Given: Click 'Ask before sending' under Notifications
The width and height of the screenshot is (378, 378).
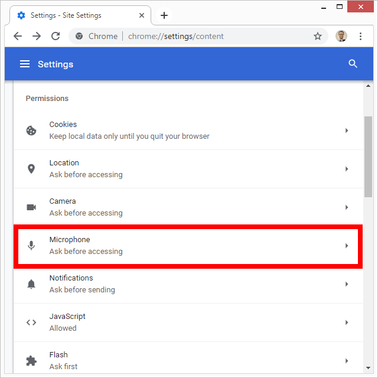Looking at the screenshot, I should [x=82, y=290].
